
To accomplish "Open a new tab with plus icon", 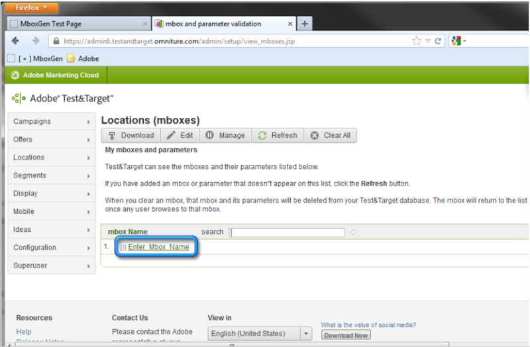I will pos(305,24).
